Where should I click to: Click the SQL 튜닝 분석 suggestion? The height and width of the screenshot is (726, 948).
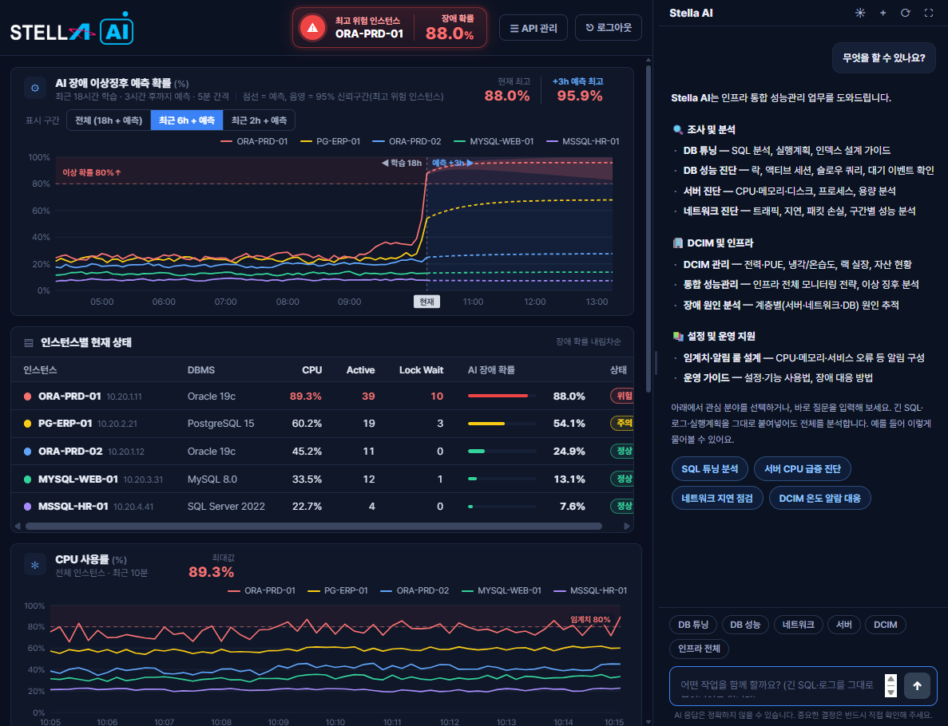click(x=710, y=468)
